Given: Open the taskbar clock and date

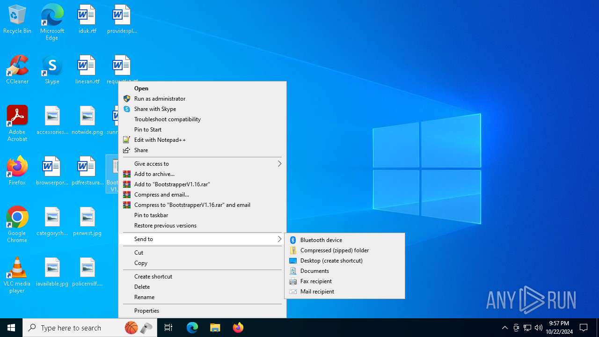Looking at the screenshot, I should pyautogui.click(x=559, y=328).
